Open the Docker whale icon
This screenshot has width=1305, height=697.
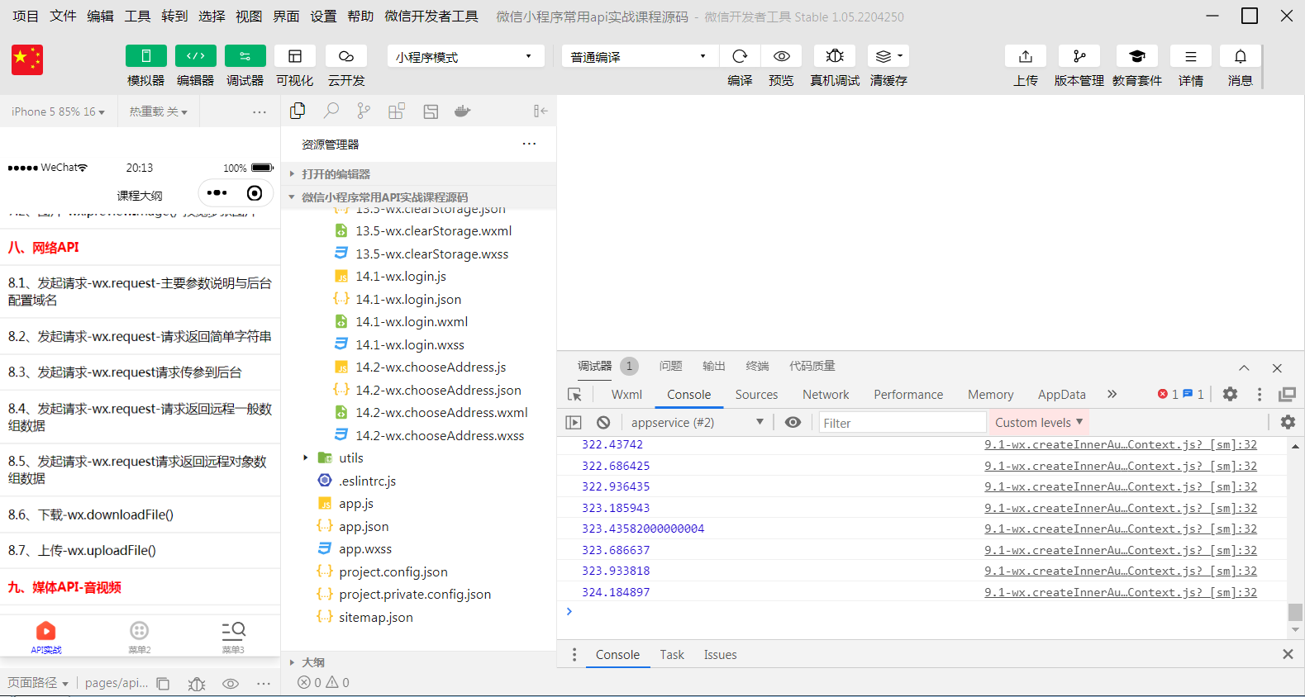tap(463, 111)
